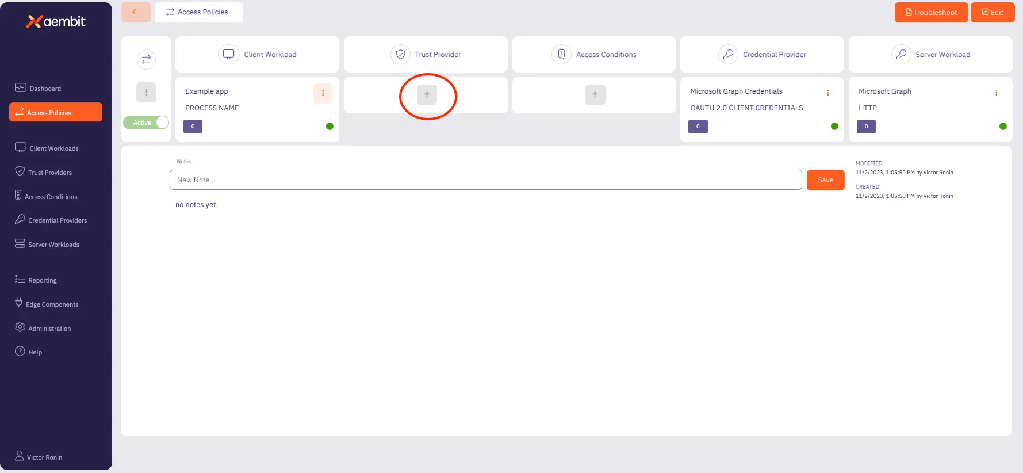Viewport: 1023px width, 473px height.
Task: Open the Example app three-dot menu
Action: 323,93
